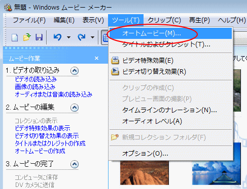
Task: Choose オーディオ レベル(A) menu entry
Action: [x=171, y=121]
